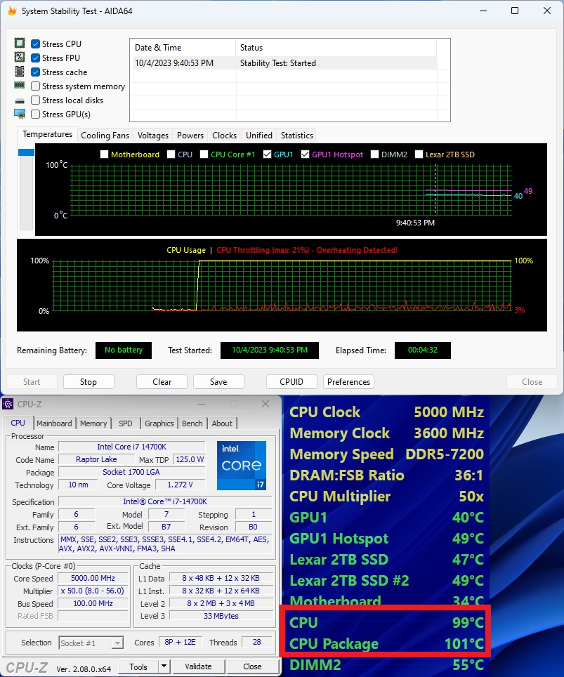
Task: Click the AIDA64 flame icon in title bar
Action: pos(12,11)
